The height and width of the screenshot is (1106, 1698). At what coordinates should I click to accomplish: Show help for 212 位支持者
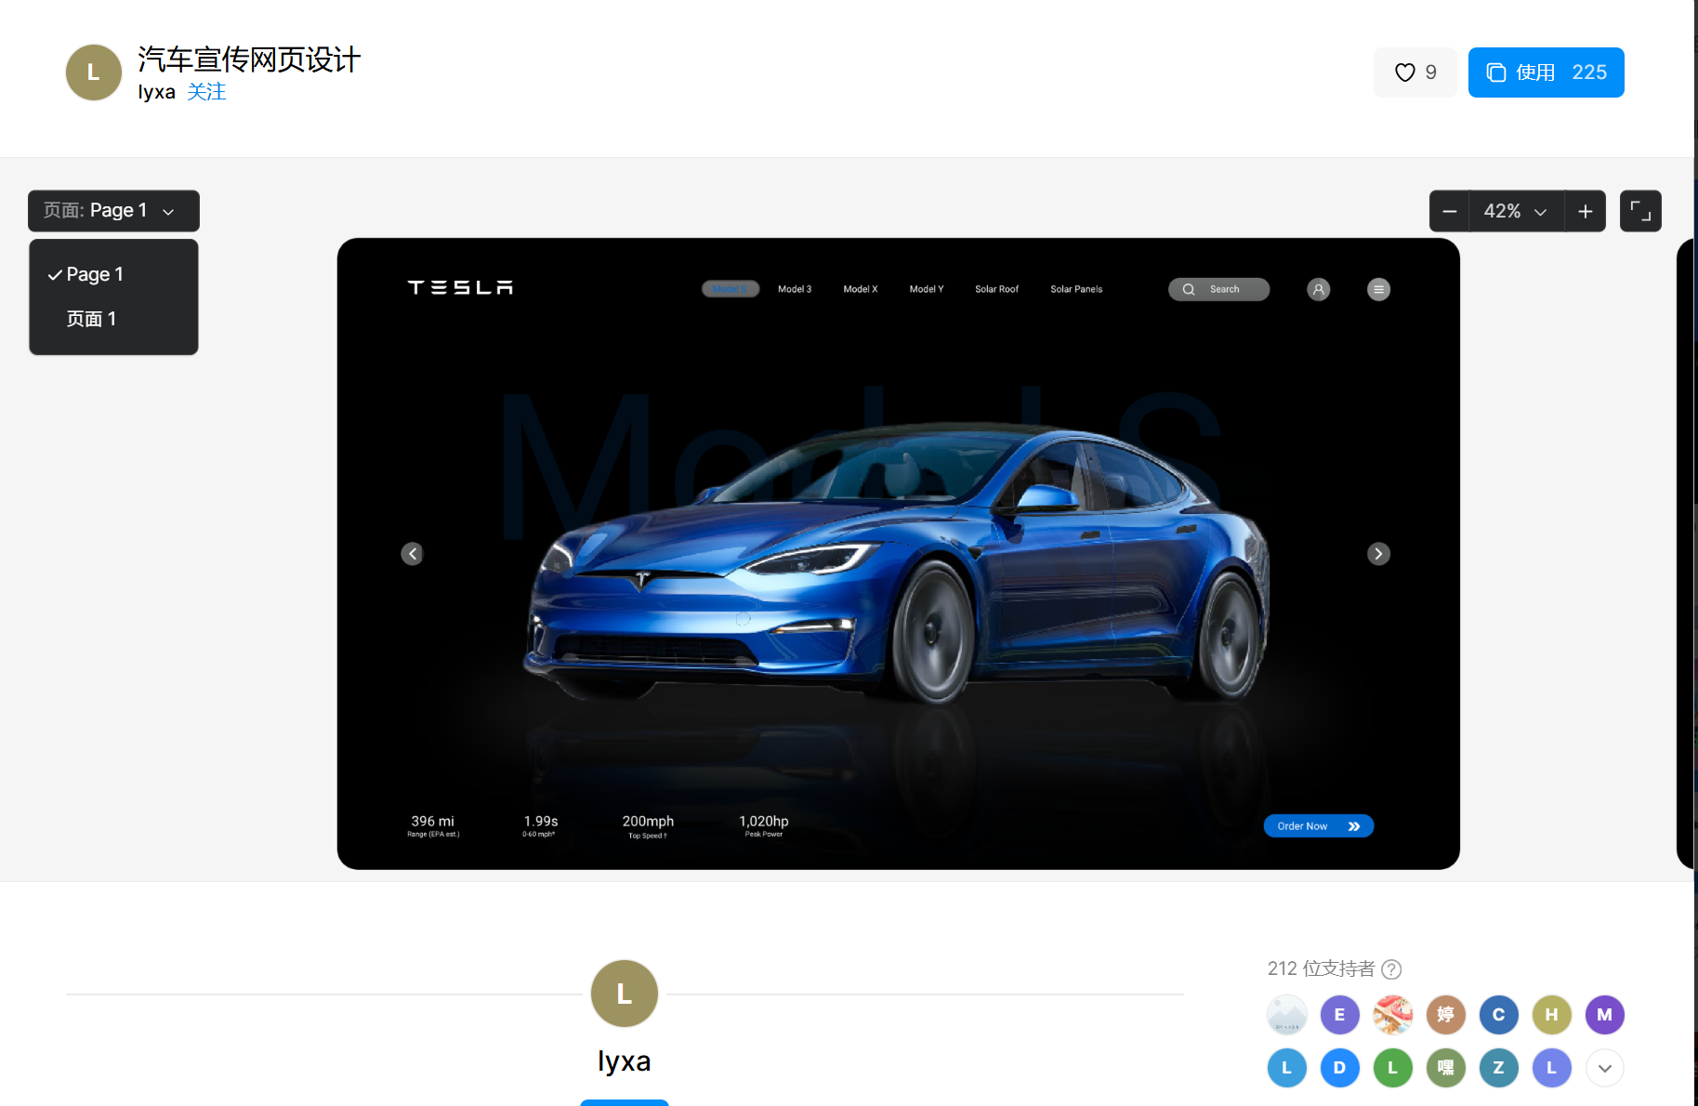click(1391, 969)
